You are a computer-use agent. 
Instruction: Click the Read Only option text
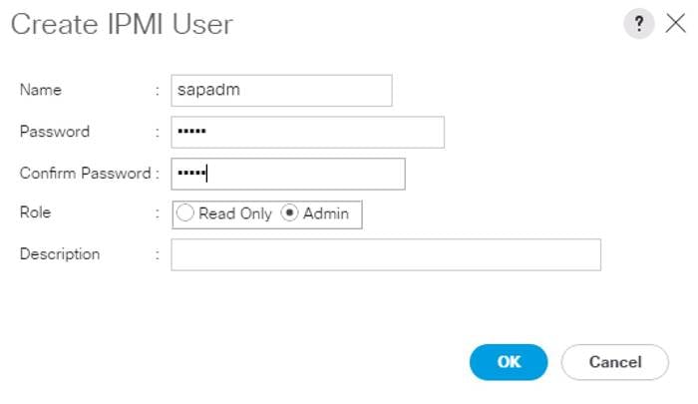point(235,213)
